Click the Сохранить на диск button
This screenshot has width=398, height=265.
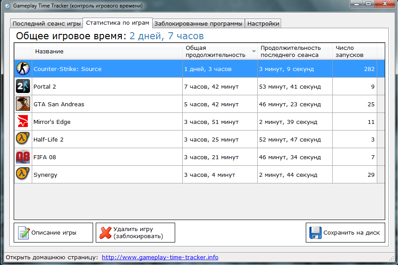[x=345, y=232]
